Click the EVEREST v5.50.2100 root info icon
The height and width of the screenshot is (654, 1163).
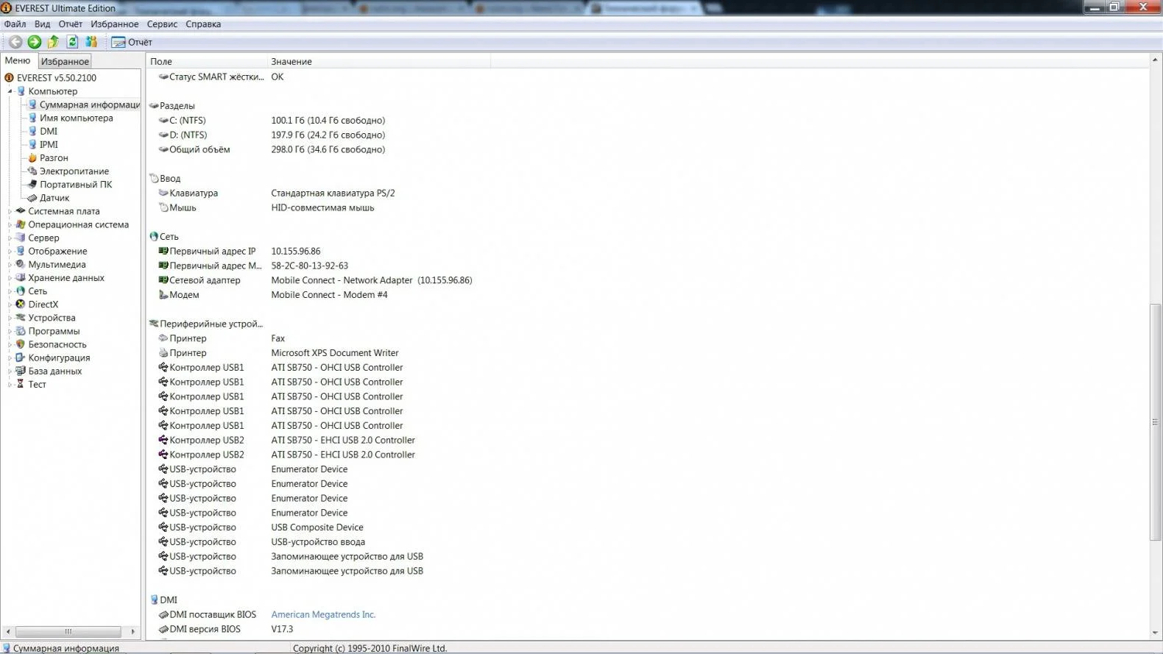pyautogui.click(x=9, y=78)
